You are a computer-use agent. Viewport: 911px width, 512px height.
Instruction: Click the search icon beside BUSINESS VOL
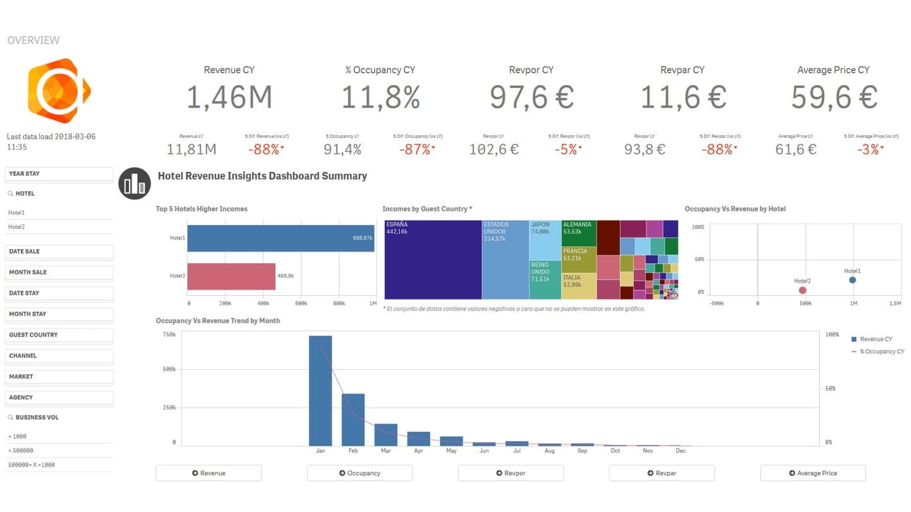tap(11, 418)
